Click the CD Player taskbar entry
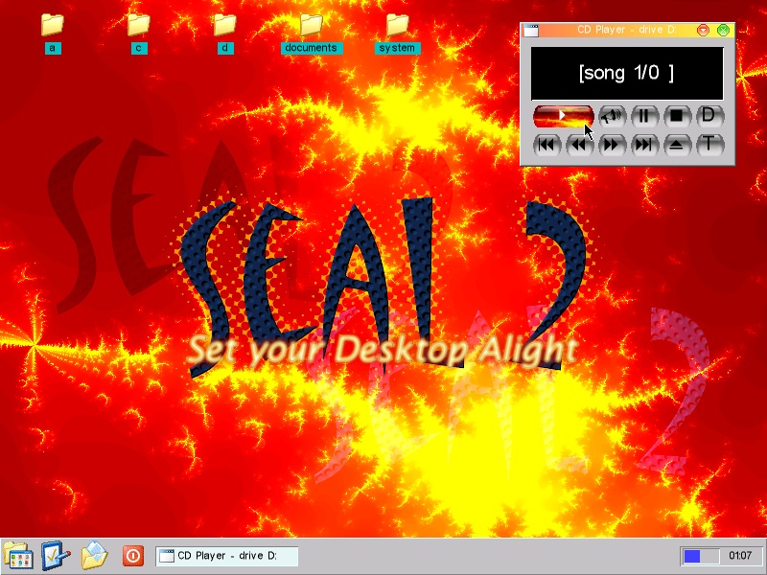This screenshot has height=575, width=767. click(226, 556)
